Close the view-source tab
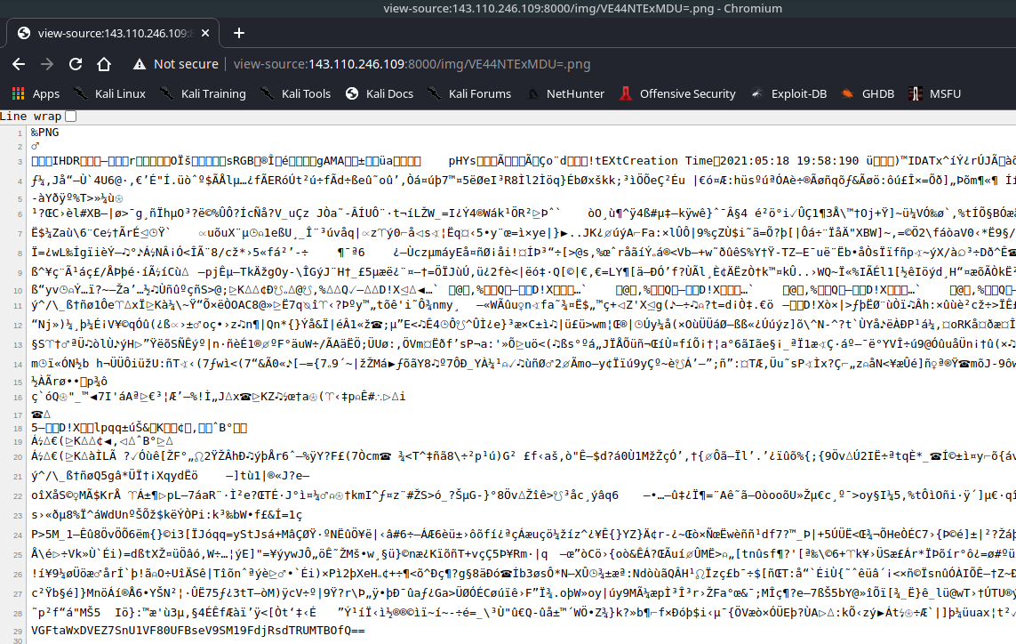The height and width of the screenshot is (644, 1016). 205,34
